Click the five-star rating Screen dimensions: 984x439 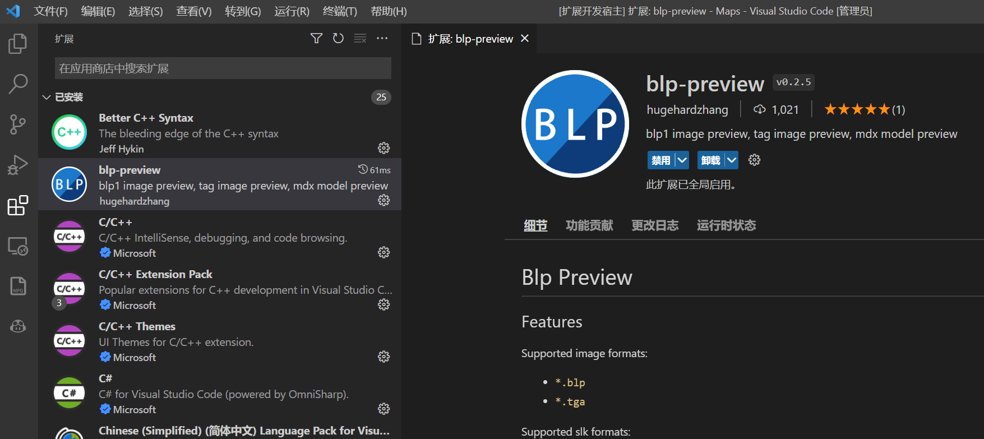pyautogui.click(x=857, y=109)
